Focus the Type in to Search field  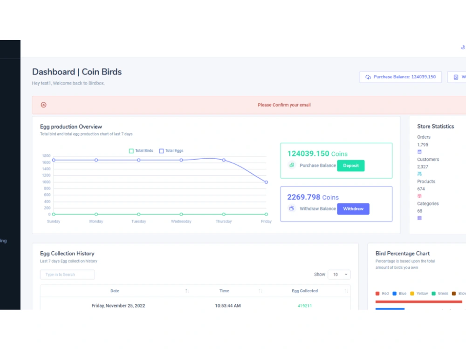68,275
